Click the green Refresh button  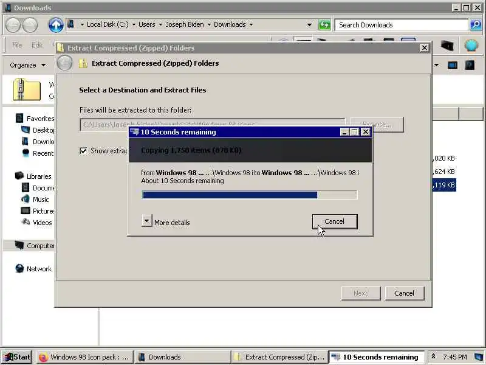[x=324, y=25]
